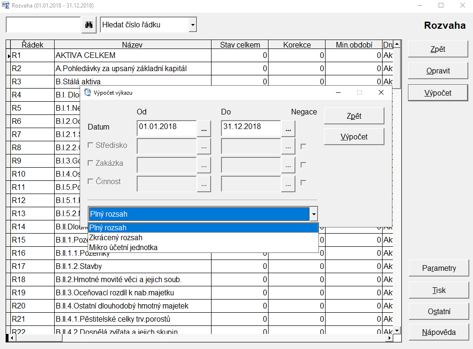
Task: Open date picker for Datum Do field
Action: pos(288,128)
